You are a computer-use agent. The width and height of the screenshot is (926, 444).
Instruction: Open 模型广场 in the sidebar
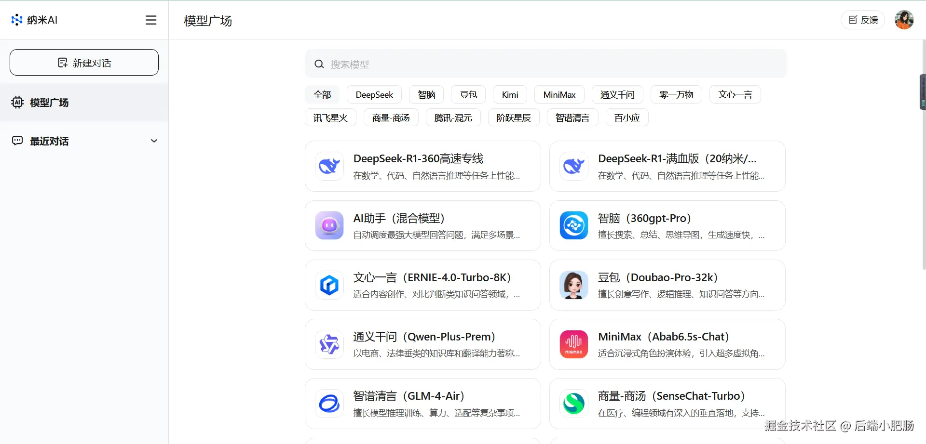84,102
